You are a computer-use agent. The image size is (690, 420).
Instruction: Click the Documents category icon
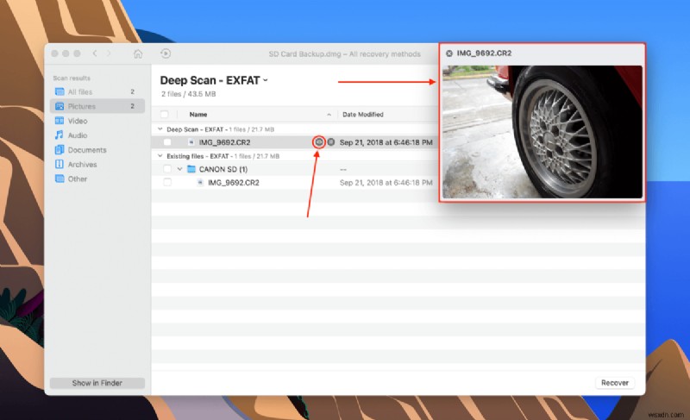tap(60, 149)
